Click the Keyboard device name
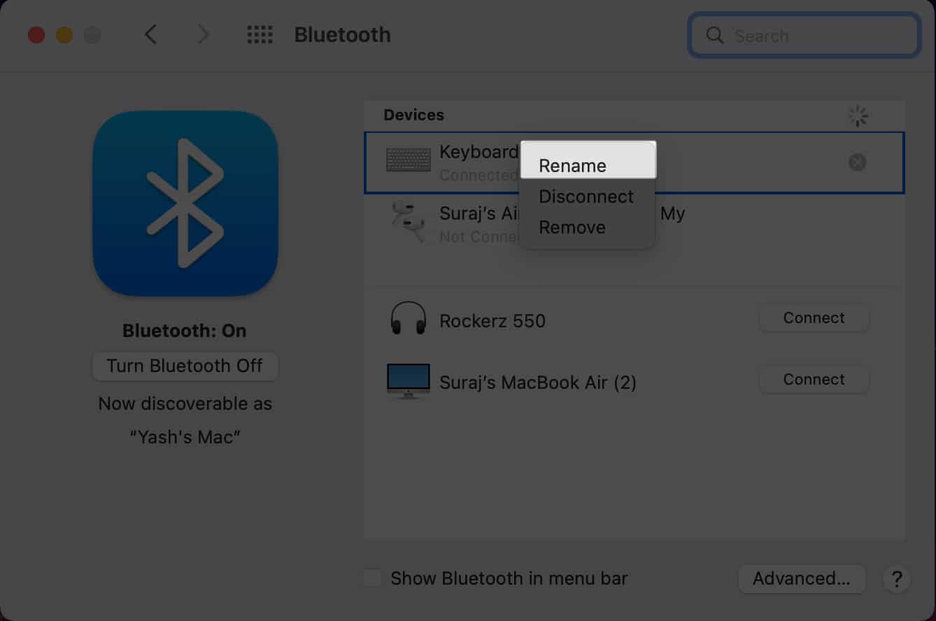This screenshot has width=936, height=621. 478,152
